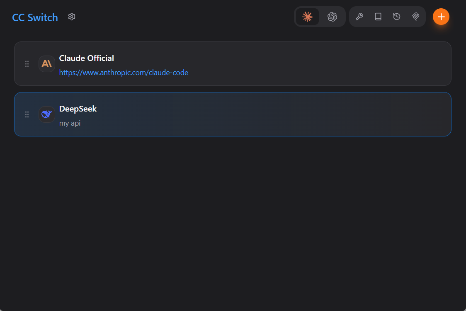
Task: Open the history clock icon
Action: tap(397, 17)
